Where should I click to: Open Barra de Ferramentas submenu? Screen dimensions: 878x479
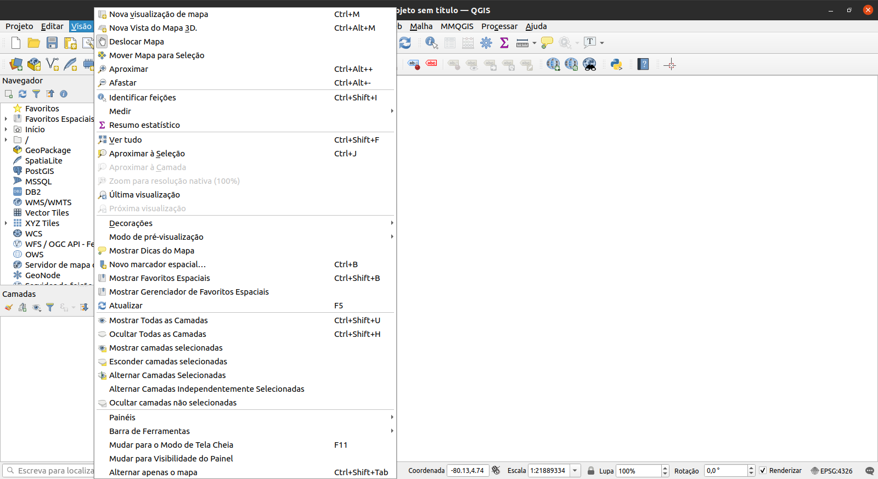pos(245,431)
